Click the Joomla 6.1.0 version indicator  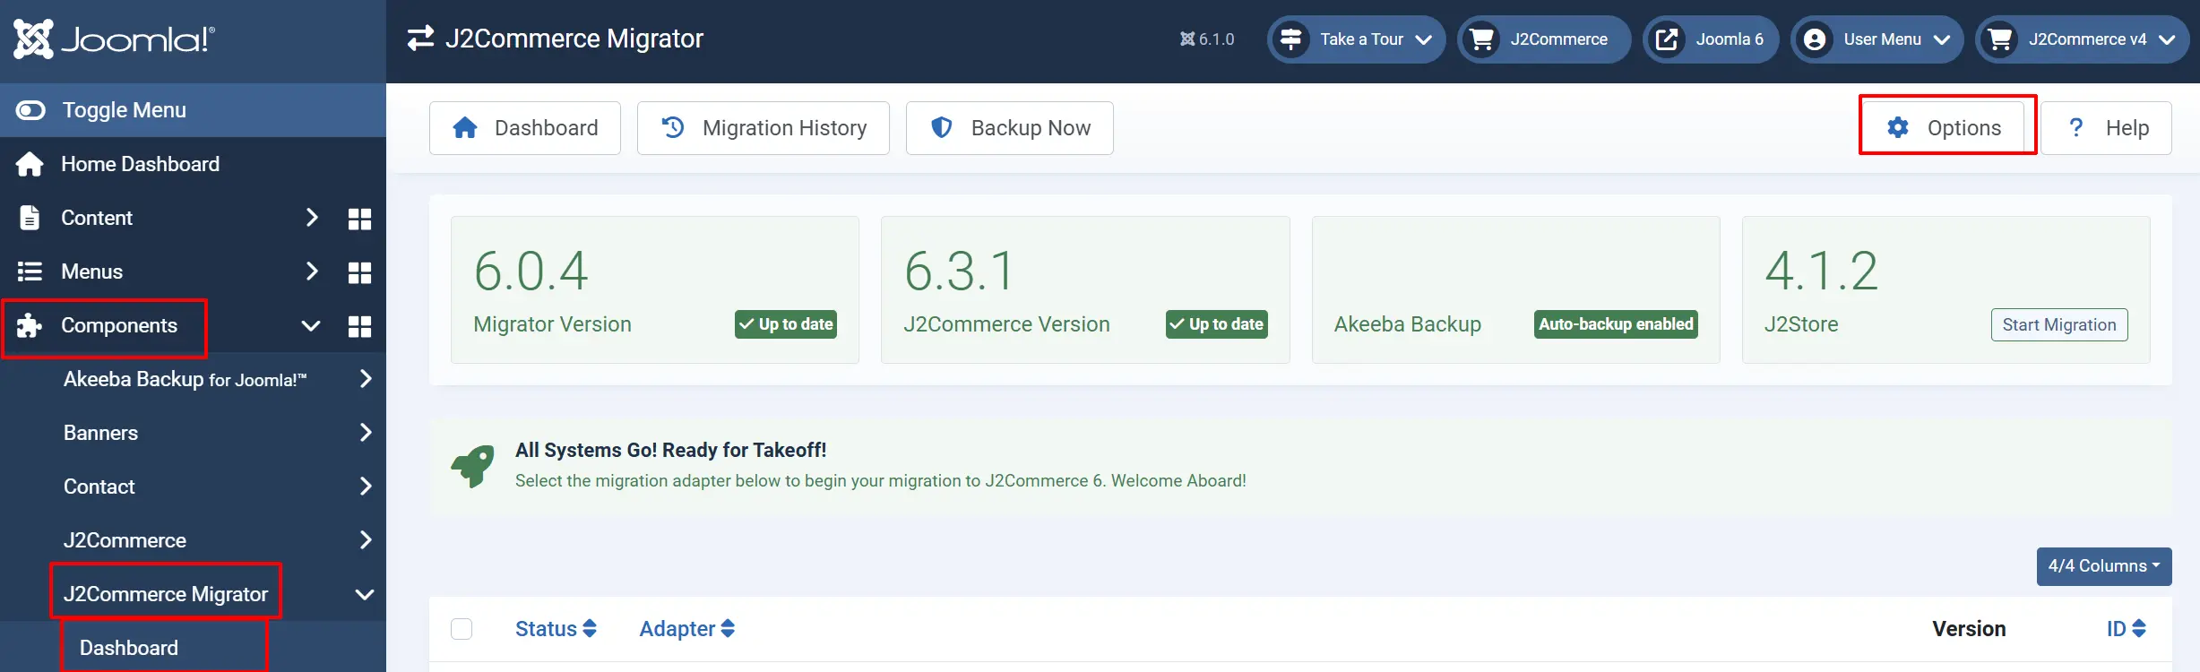point(1207,39)
